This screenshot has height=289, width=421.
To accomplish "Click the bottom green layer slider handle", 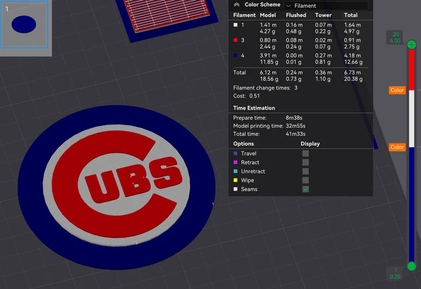I will click(412, 266).
